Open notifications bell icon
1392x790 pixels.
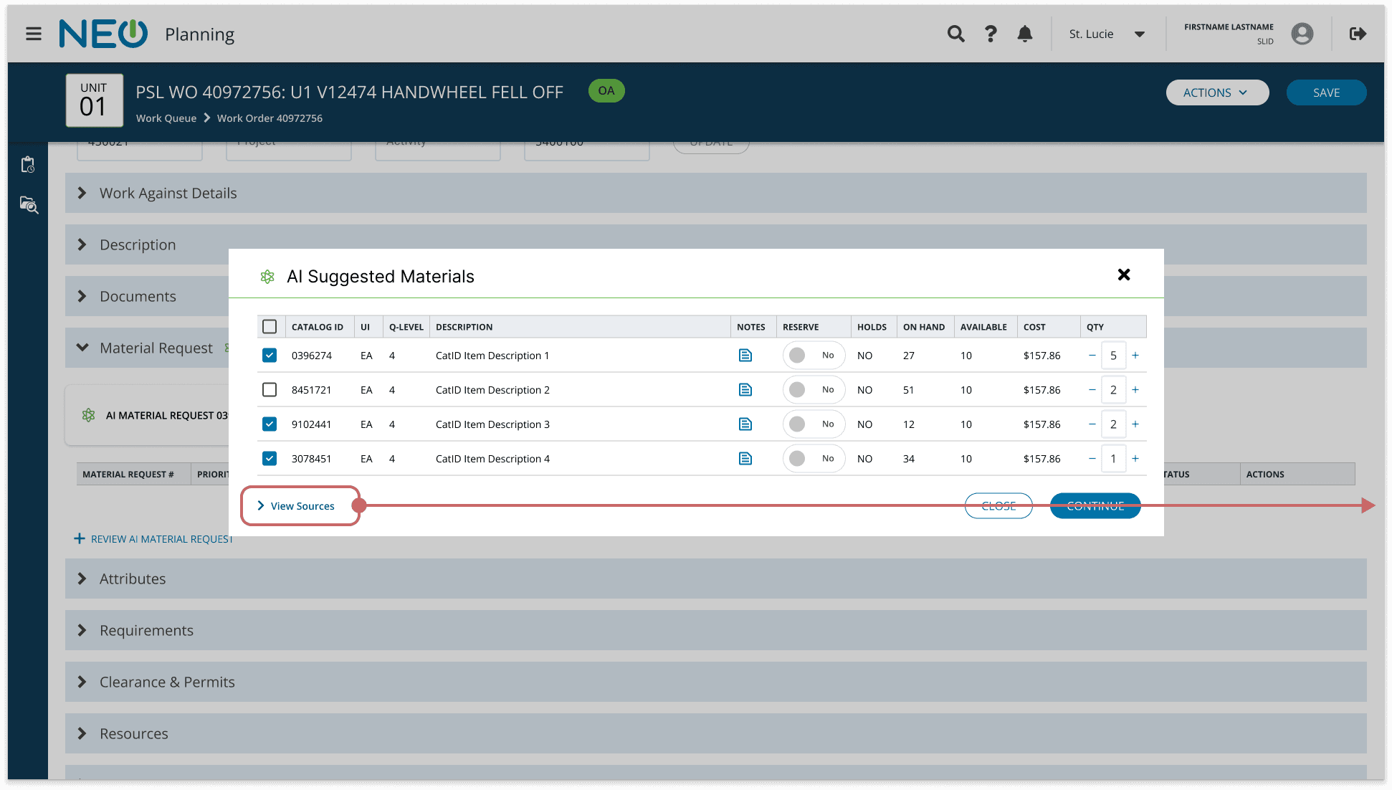pos(1025,34)
